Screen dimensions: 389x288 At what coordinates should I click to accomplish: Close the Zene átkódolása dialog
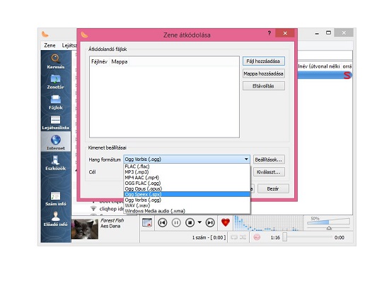click(285, 33)
